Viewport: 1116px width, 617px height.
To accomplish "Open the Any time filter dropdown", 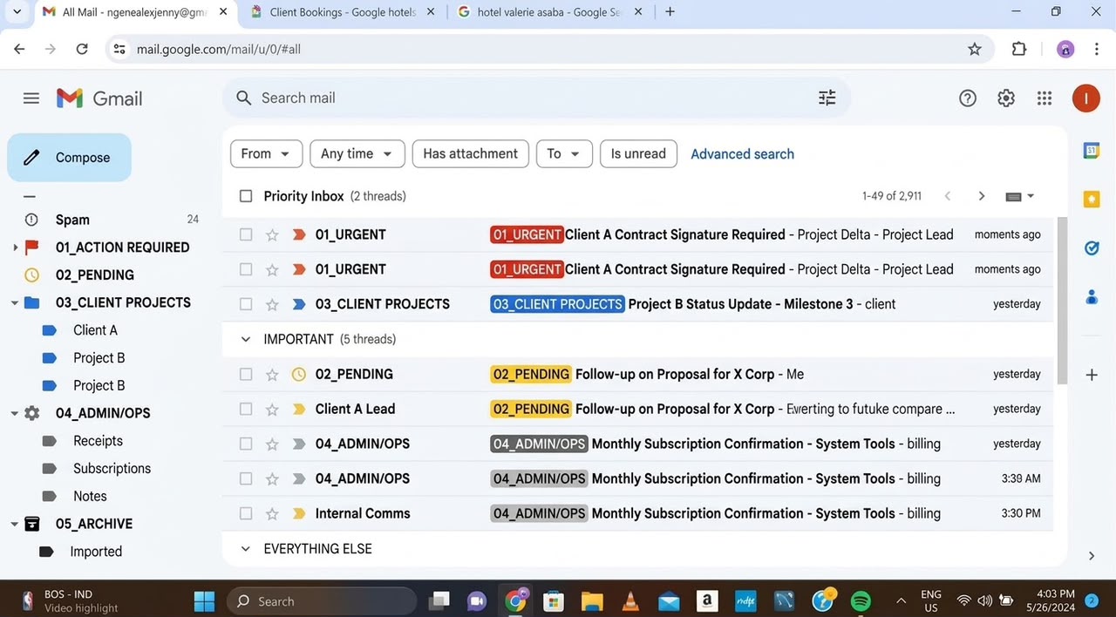I will tap(357, 153).
